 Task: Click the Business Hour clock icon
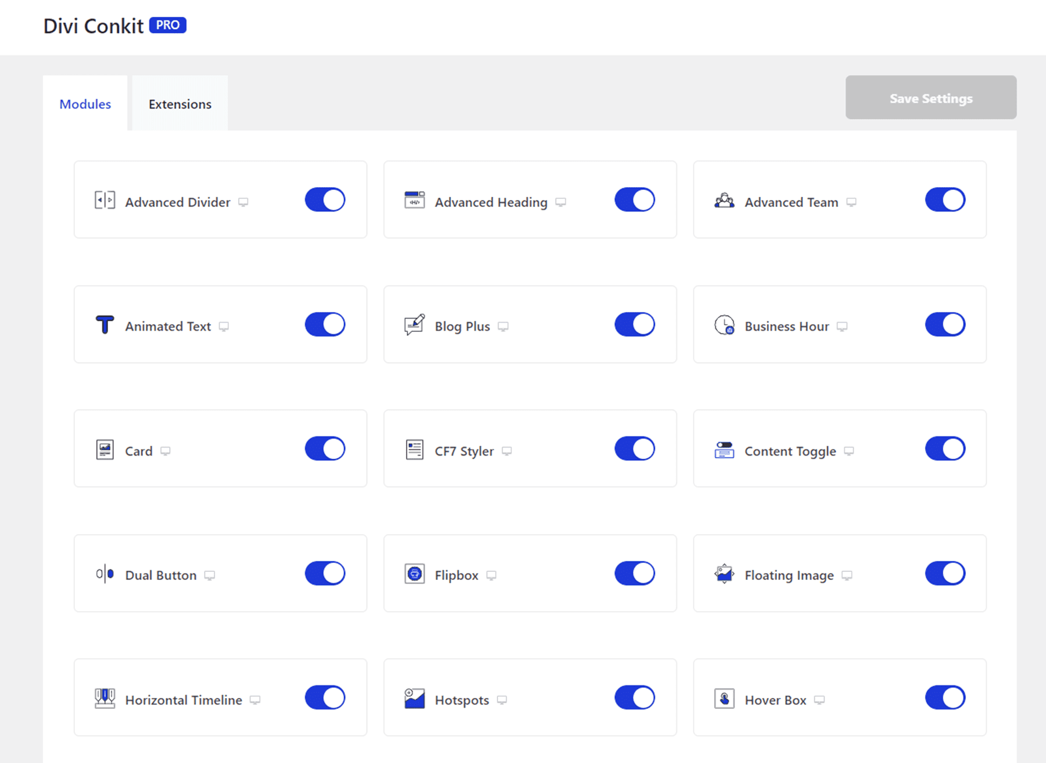coord(724,324)
